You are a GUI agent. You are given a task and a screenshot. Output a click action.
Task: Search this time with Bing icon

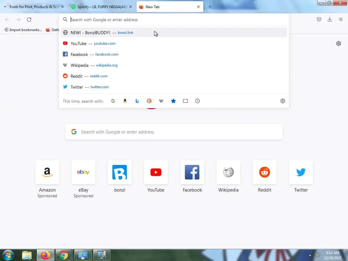pyautogui.click(x=137, y=101)
